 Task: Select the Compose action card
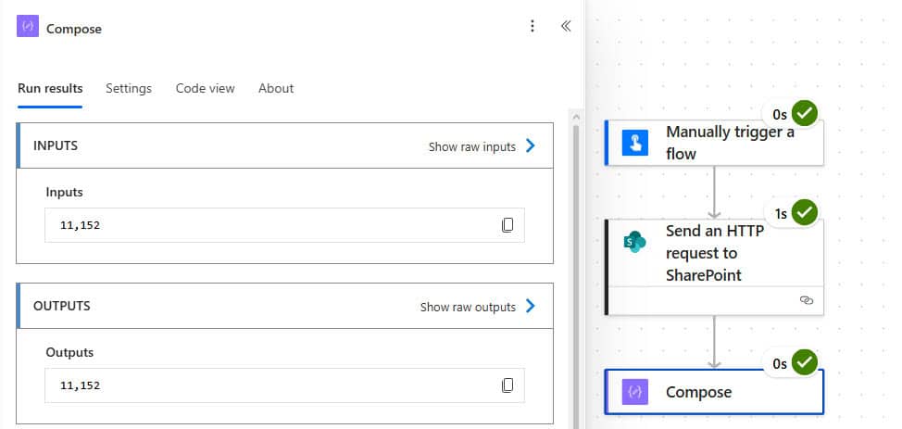pyautogui.click(x=714, y=392)
